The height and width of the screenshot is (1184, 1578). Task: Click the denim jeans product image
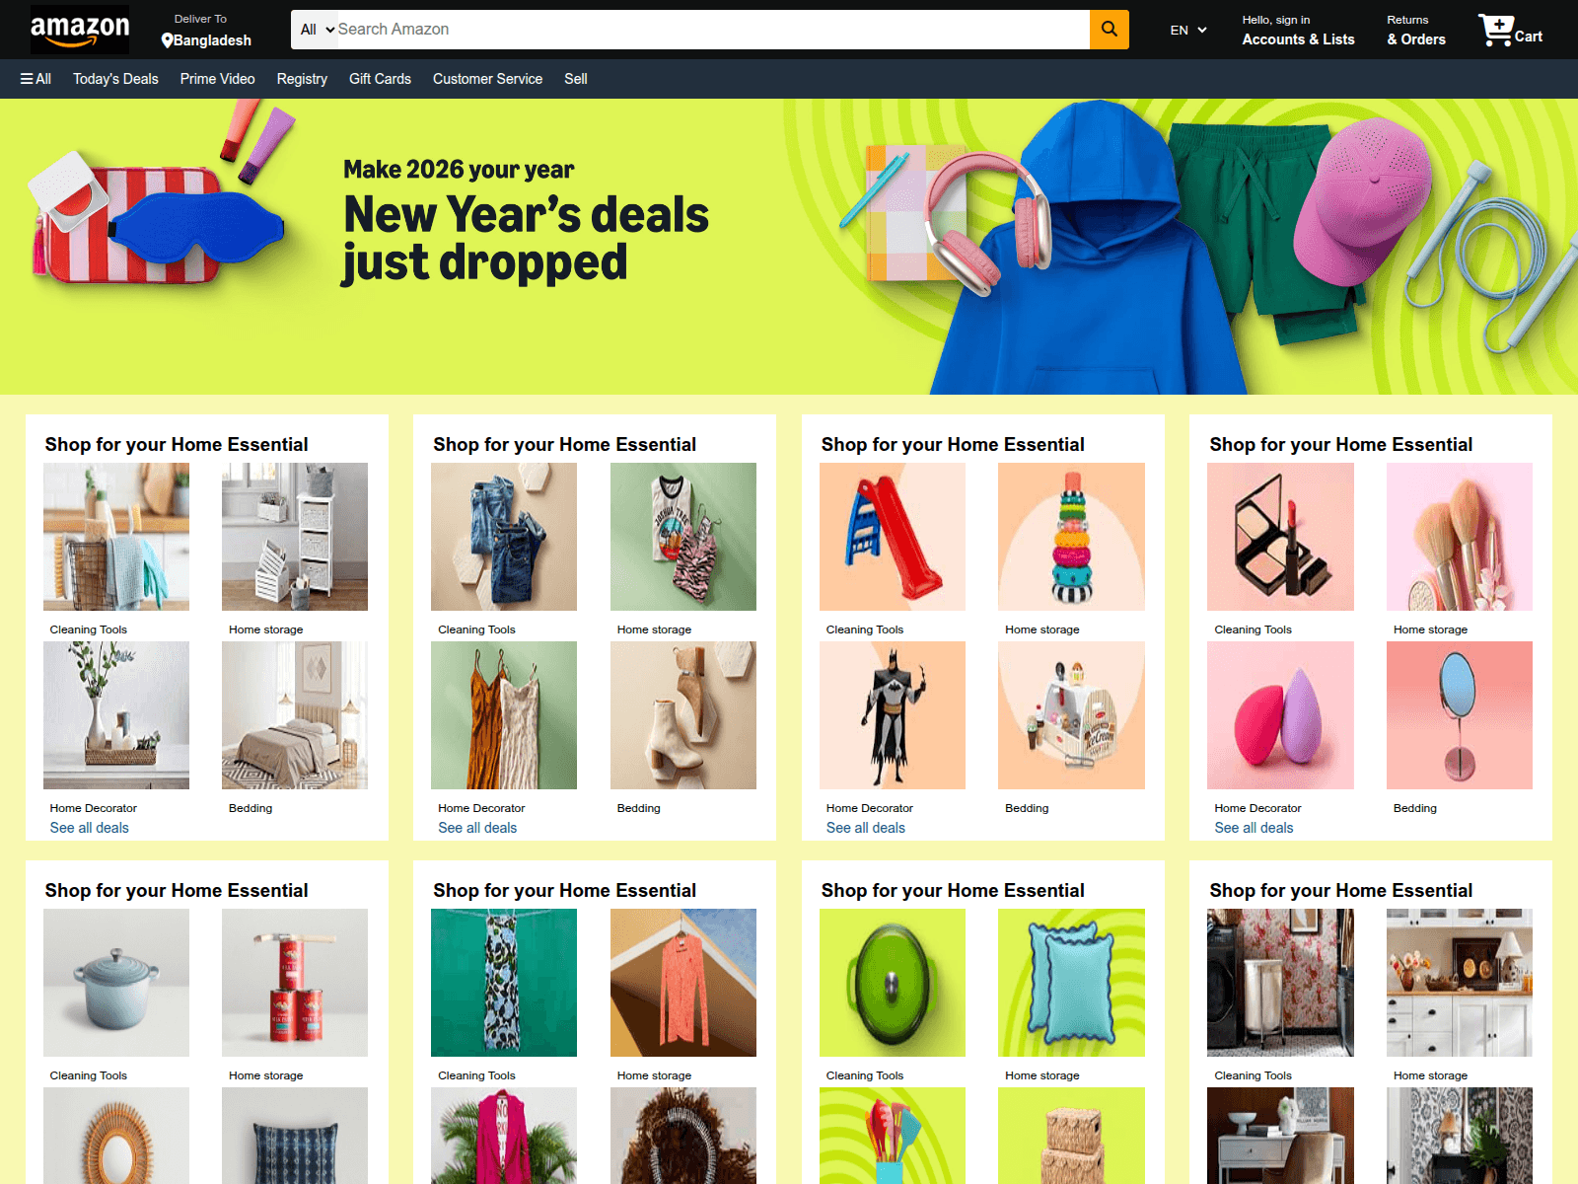[x=504, y=537]
